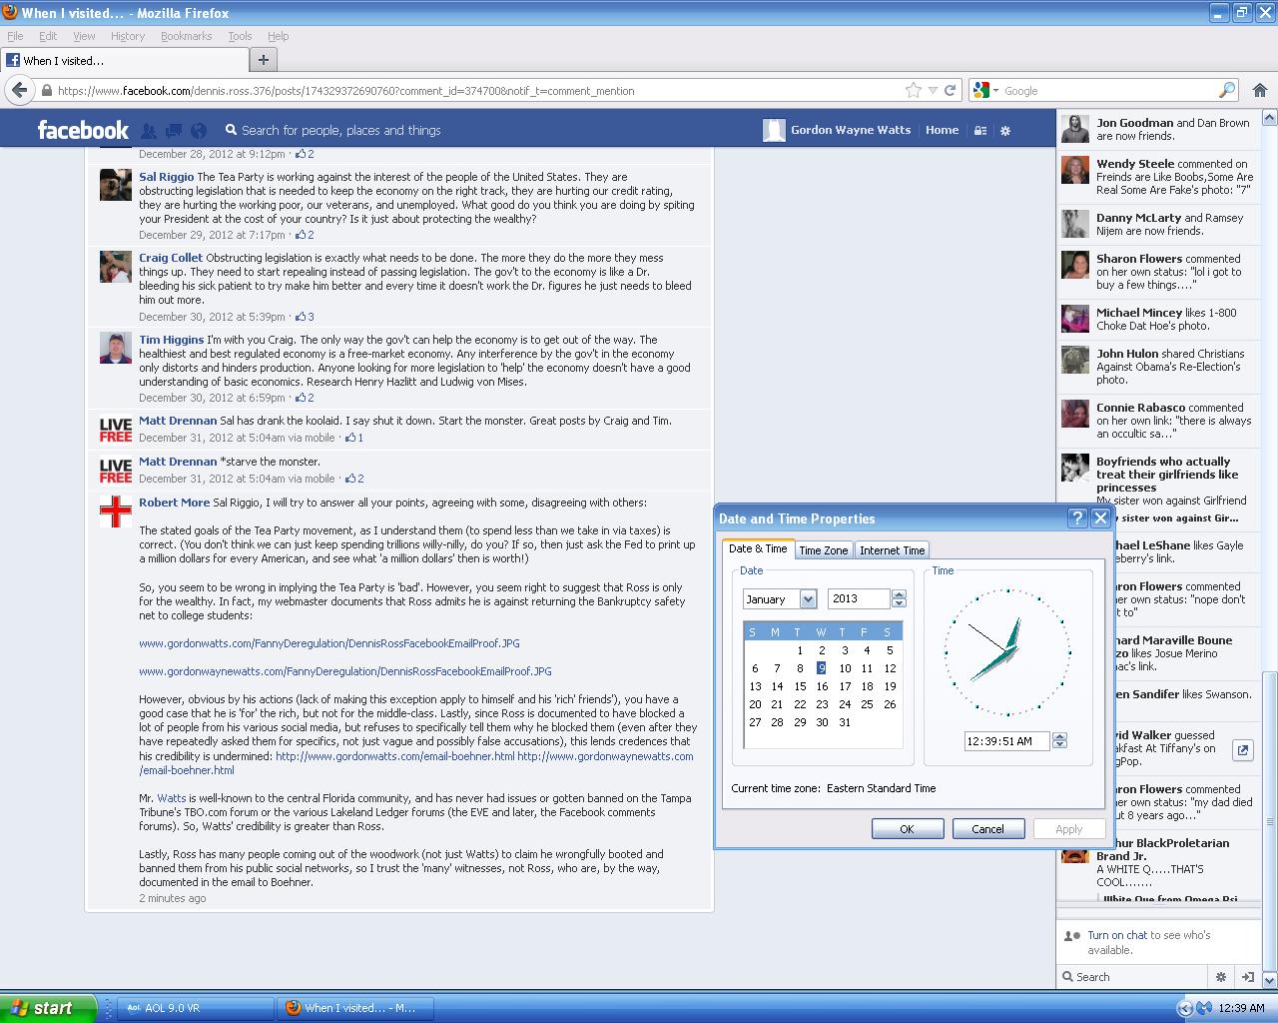Switch to AOL 9.0 VR taskbar button
The width and height of the screenshot is (1278, 1023).
coord(196,1008)
